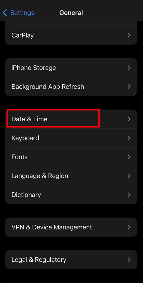Click the arrow on Background App Refresh row

(129, 87)
